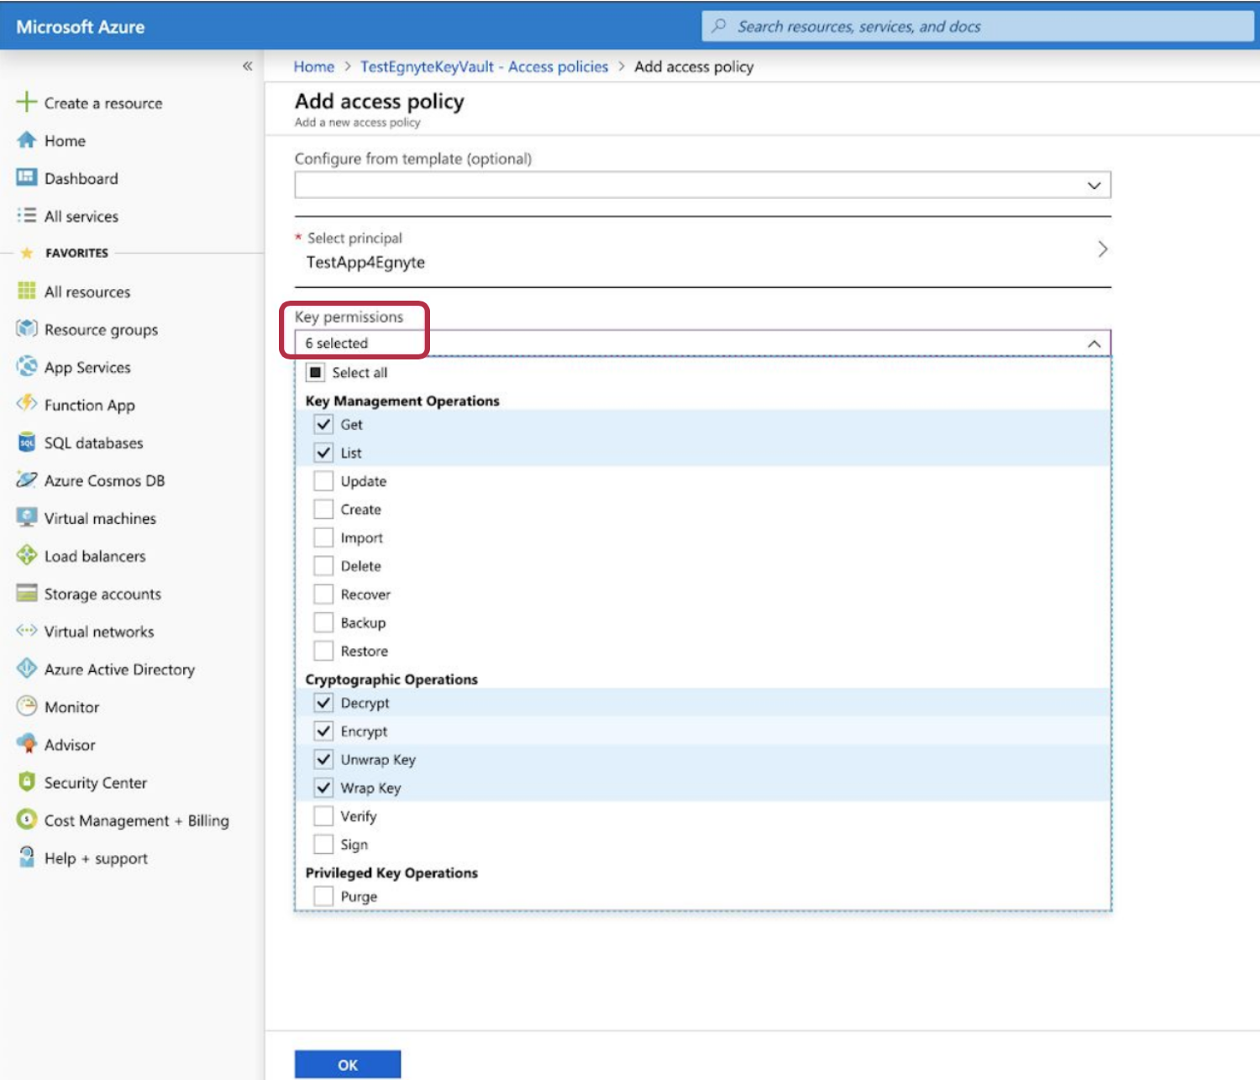1260x1080 pixels.
Task: Click the Storage accounts icon
Action: click(x=27, y=593)
